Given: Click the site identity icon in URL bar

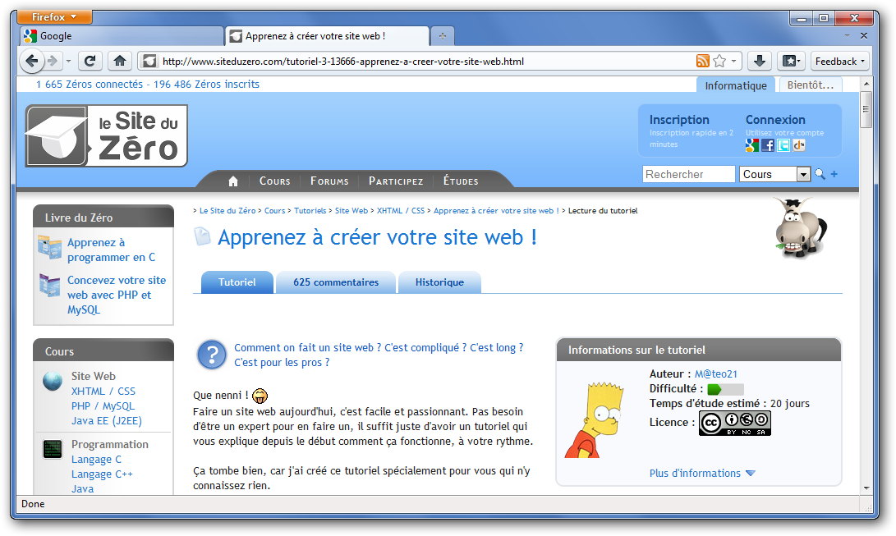Looking at the screenshot, I should 149,61.
